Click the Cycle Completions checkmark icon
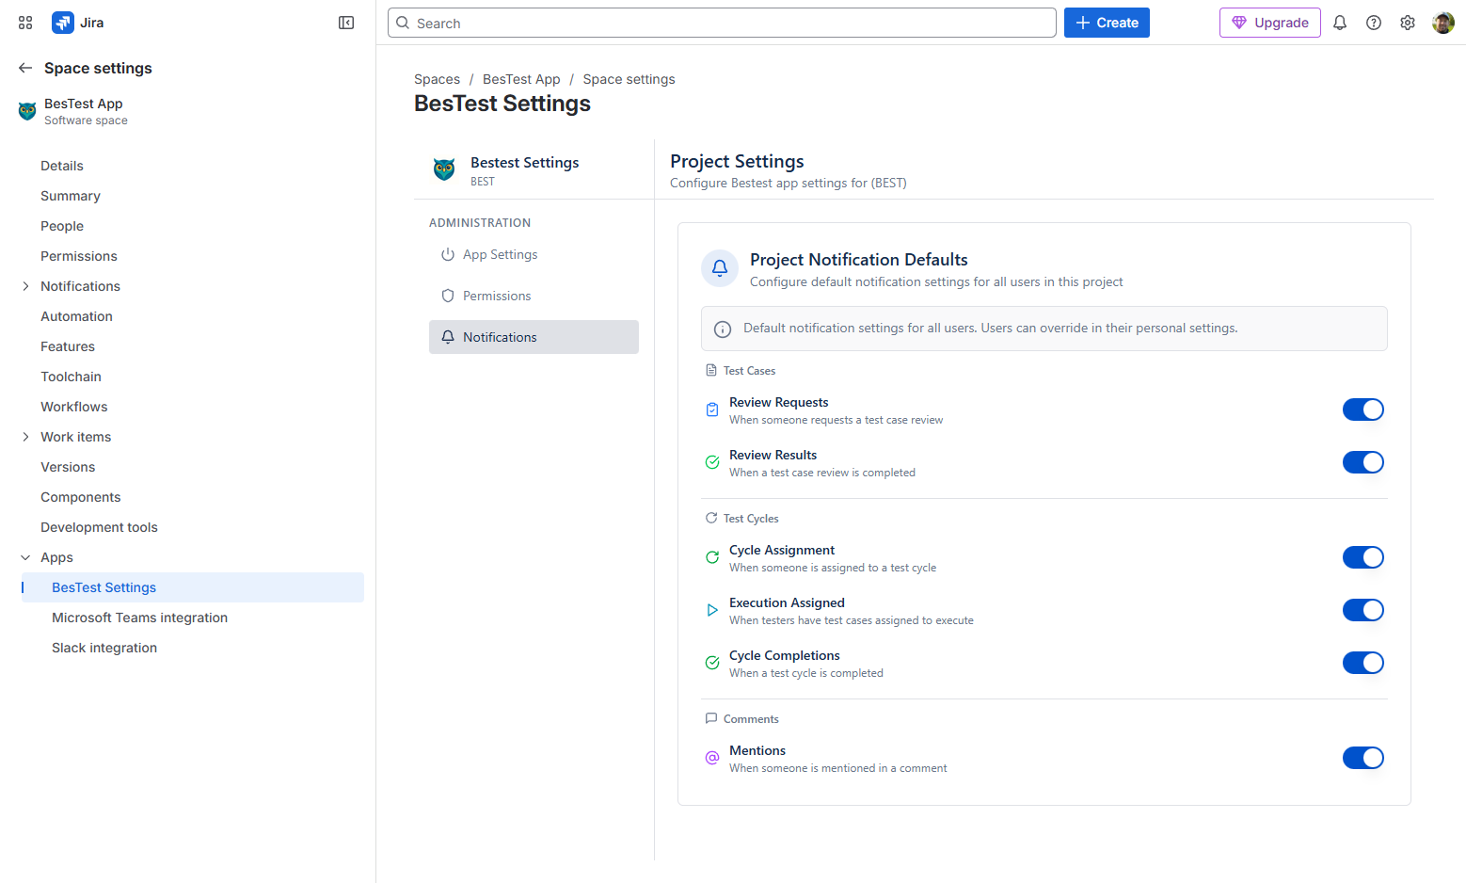Image resolution: width=1466 pixels, height=883 pixels. point(712,663)
